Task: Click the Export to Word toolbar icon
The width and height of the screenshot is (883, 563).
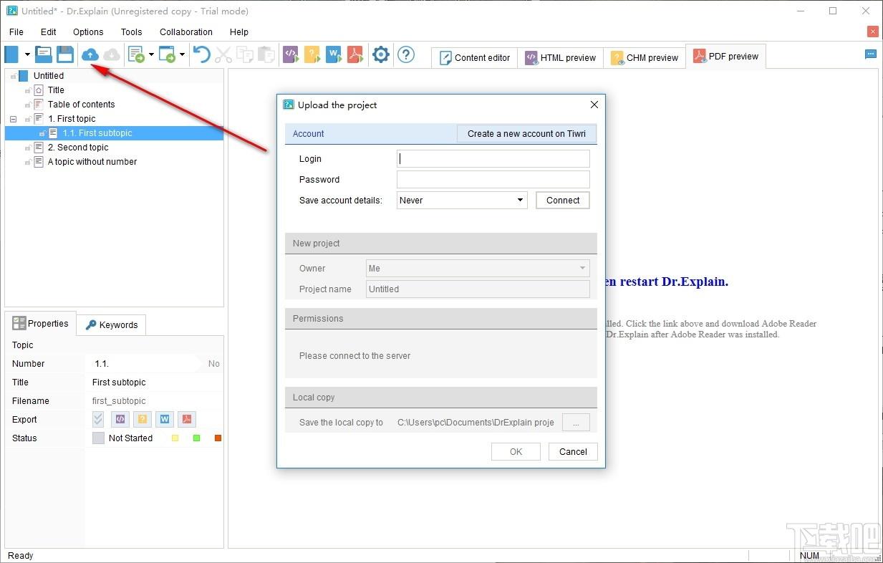Action: 334,54
